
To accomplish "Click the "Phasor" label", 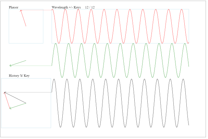I will 13,8.
